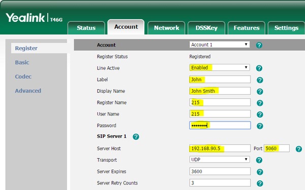Click the Port field showing 5060

(x=277, y=148)
